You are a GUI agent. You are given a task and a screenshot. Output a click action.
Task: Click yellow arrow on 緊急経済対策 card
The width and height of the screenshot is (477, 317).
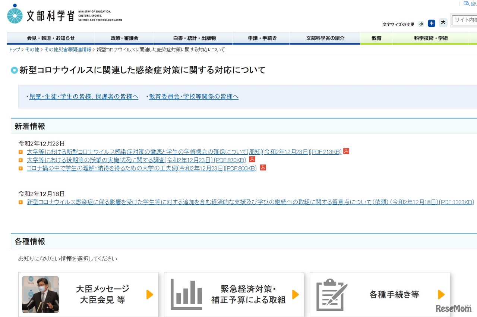click(296, 294)
